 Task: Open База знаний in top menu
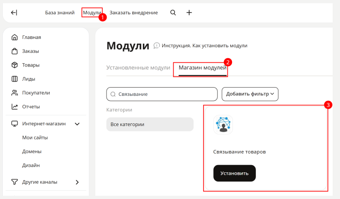[x=60, y=12]
